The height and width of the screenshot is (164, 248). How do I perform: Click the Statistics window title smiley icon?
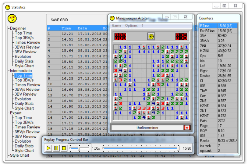pyautogui.click(x=8, y=7)
